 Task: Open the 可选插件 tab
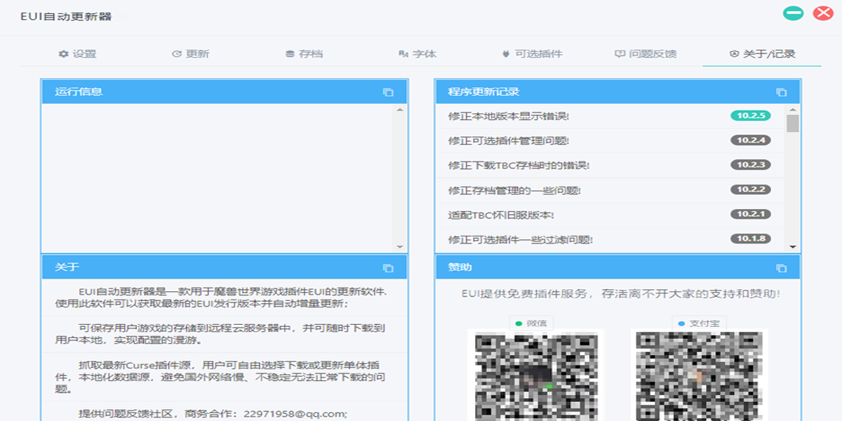coord(532,53)
